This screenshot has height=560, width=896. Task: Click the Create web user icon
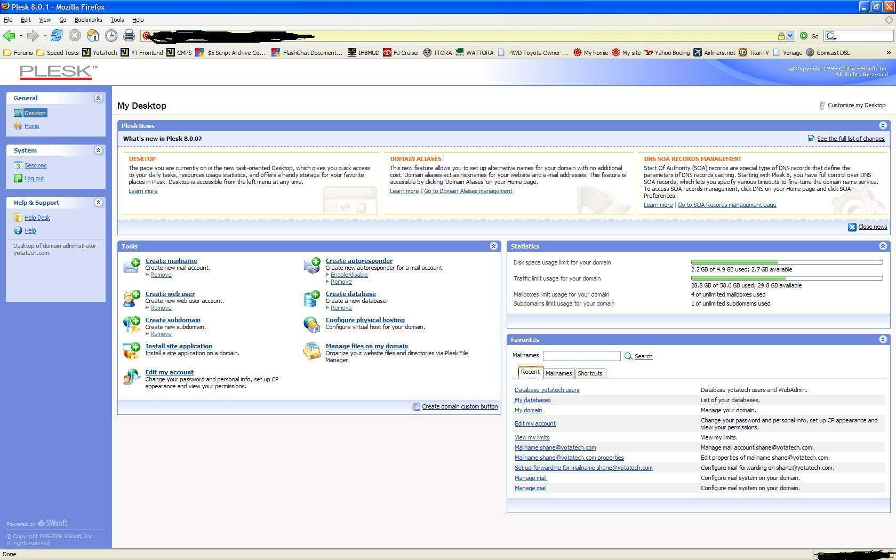[132, 298]
